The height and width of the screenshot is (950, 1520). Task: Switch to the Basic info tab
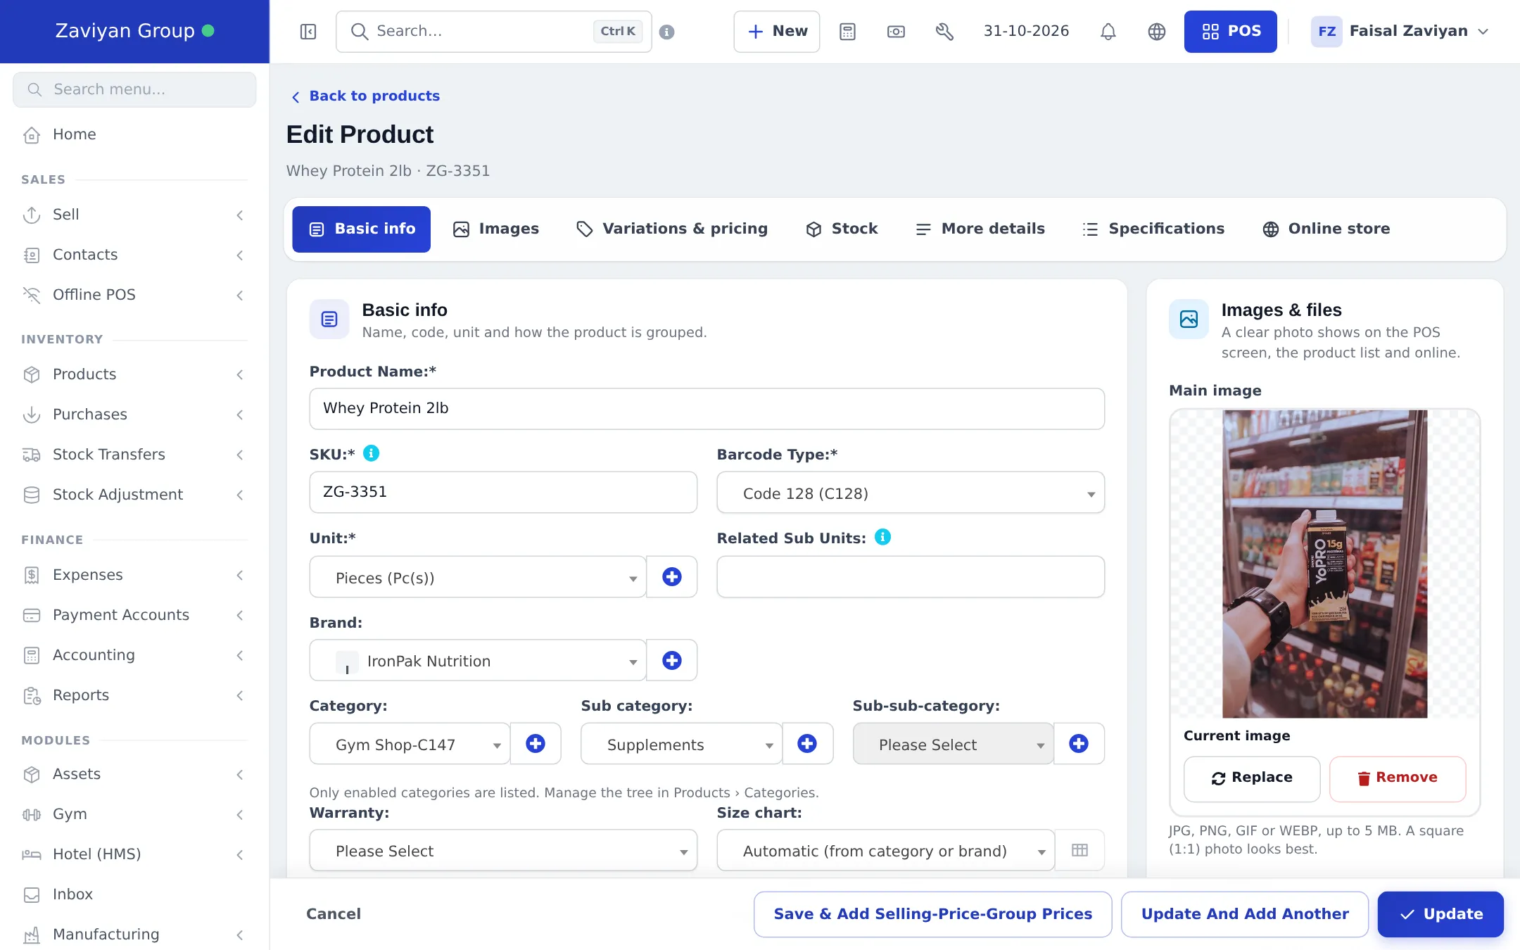click(x=362, y=229)
